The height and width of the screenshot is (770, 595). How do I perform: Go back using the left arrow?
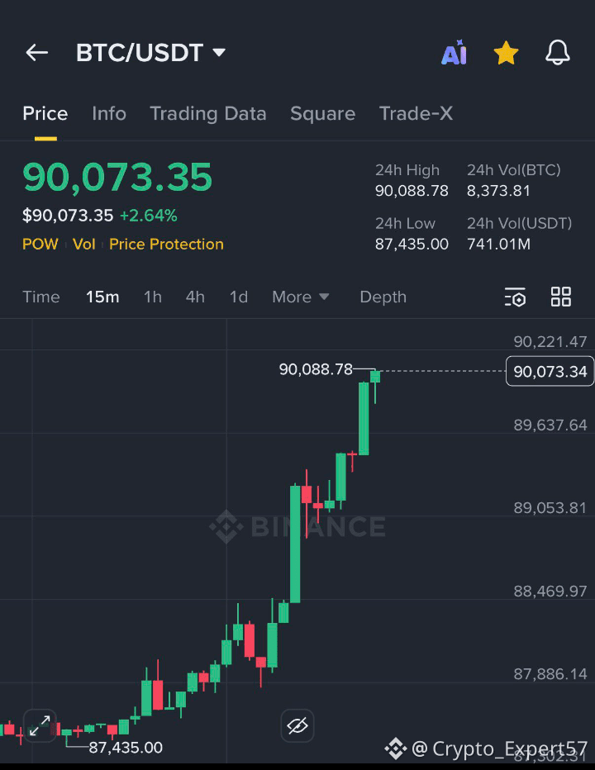point(37,53)
